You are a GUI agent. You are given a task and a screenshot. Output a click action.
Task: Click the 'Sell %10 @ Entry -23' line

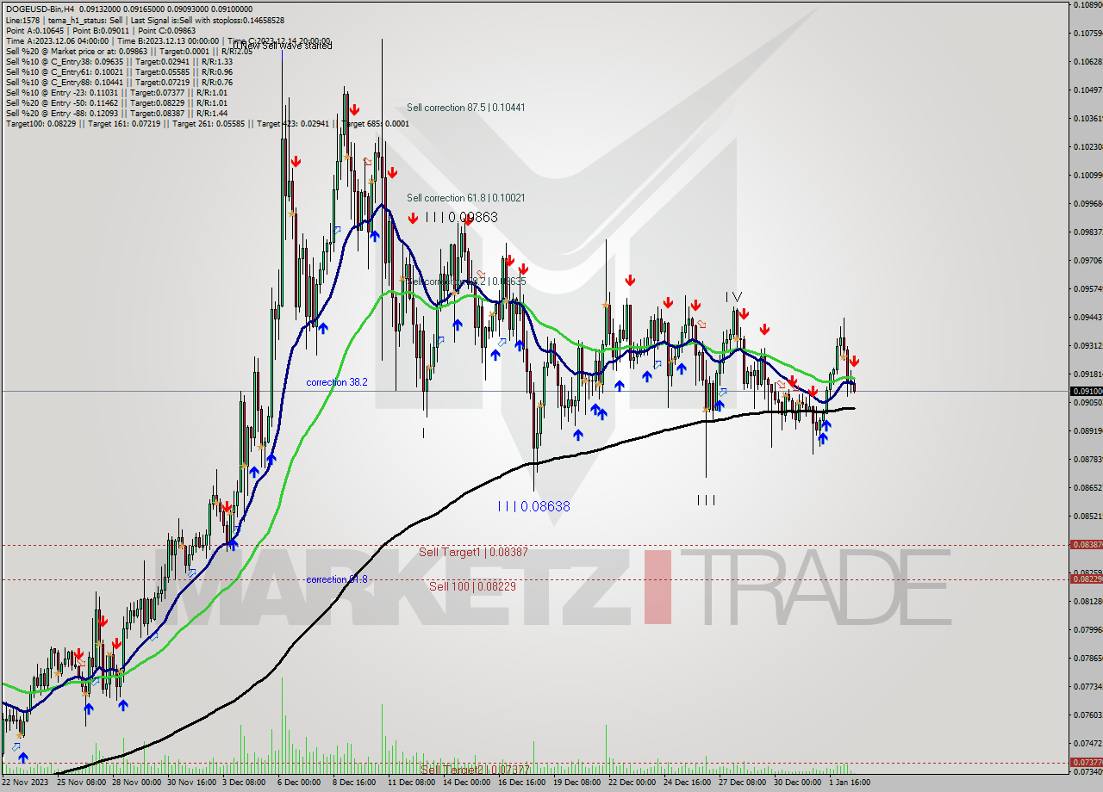116,92
